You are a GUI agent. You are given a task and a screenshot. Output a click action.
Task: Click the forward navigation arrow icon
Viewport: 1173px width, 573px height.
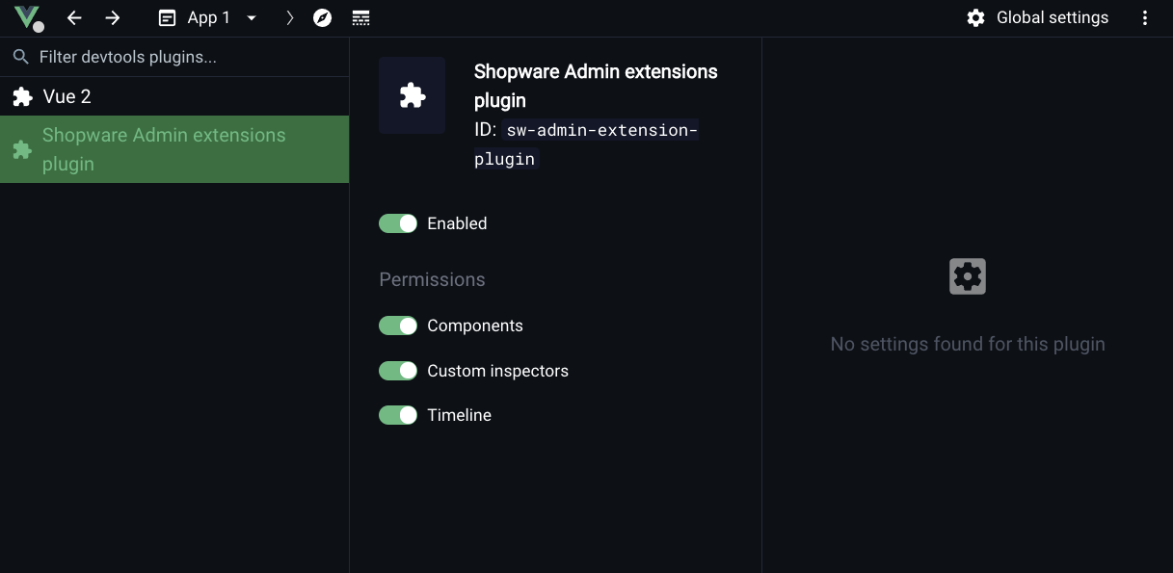point(113,17)
